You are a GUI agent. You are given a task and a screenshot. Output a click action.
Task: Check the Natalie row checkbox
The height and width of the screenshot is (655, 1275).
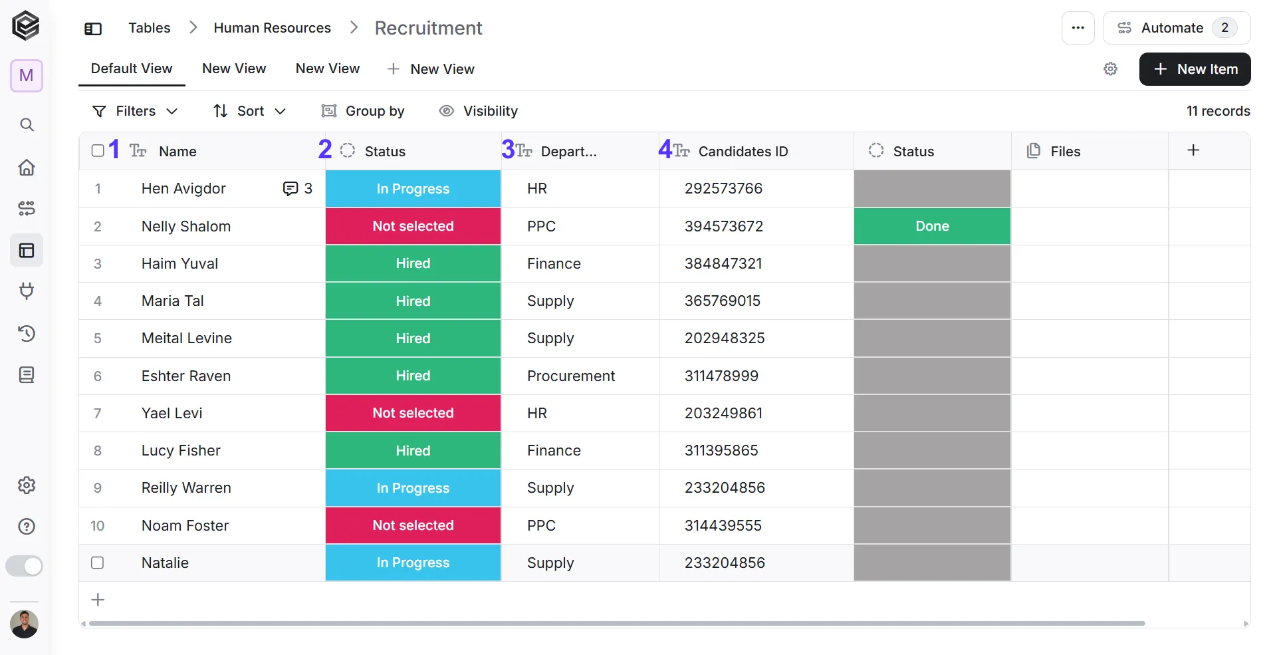pos(98,563)
